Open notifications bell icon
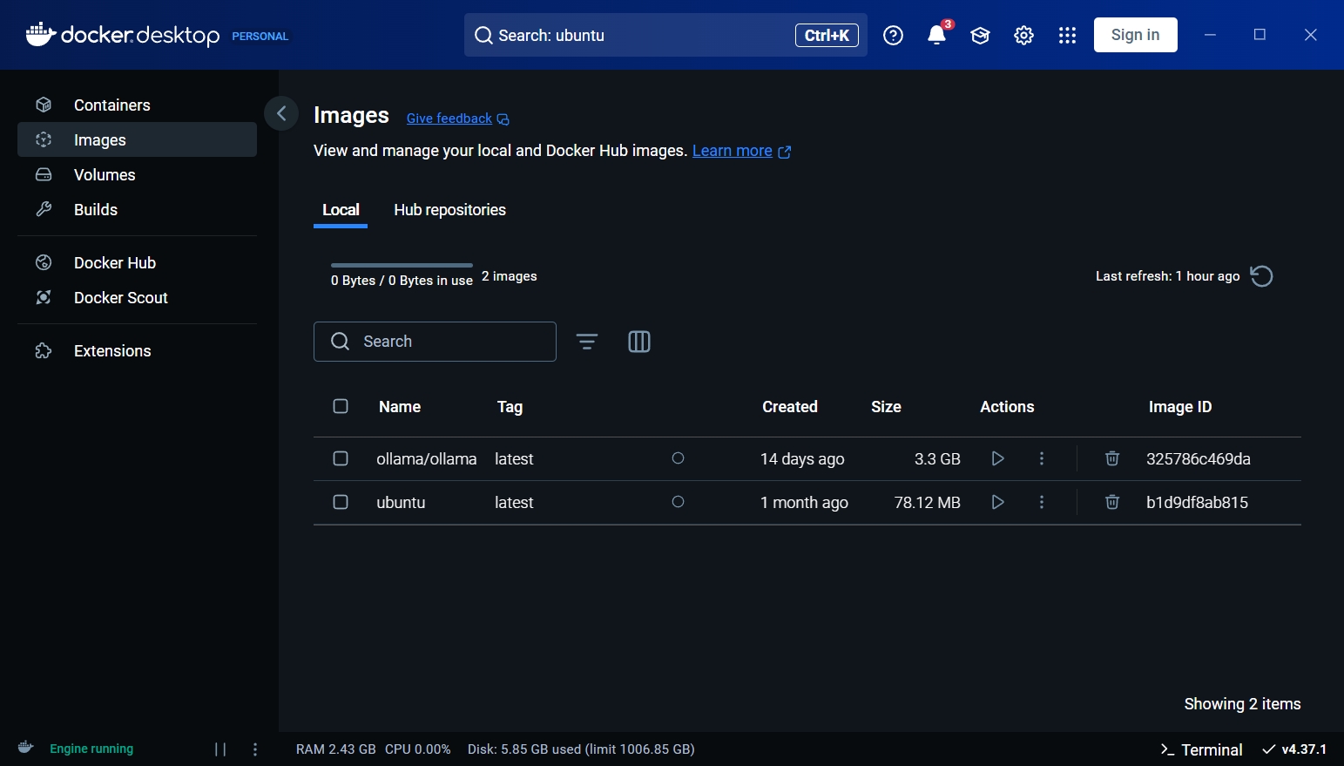This screenshot has height=766, width=1344. 937,35
